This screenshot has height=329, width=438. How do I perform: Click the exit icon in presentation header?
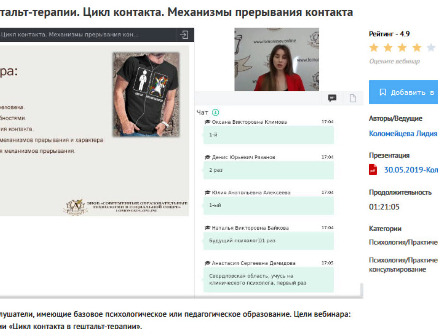tap(184, 35)
